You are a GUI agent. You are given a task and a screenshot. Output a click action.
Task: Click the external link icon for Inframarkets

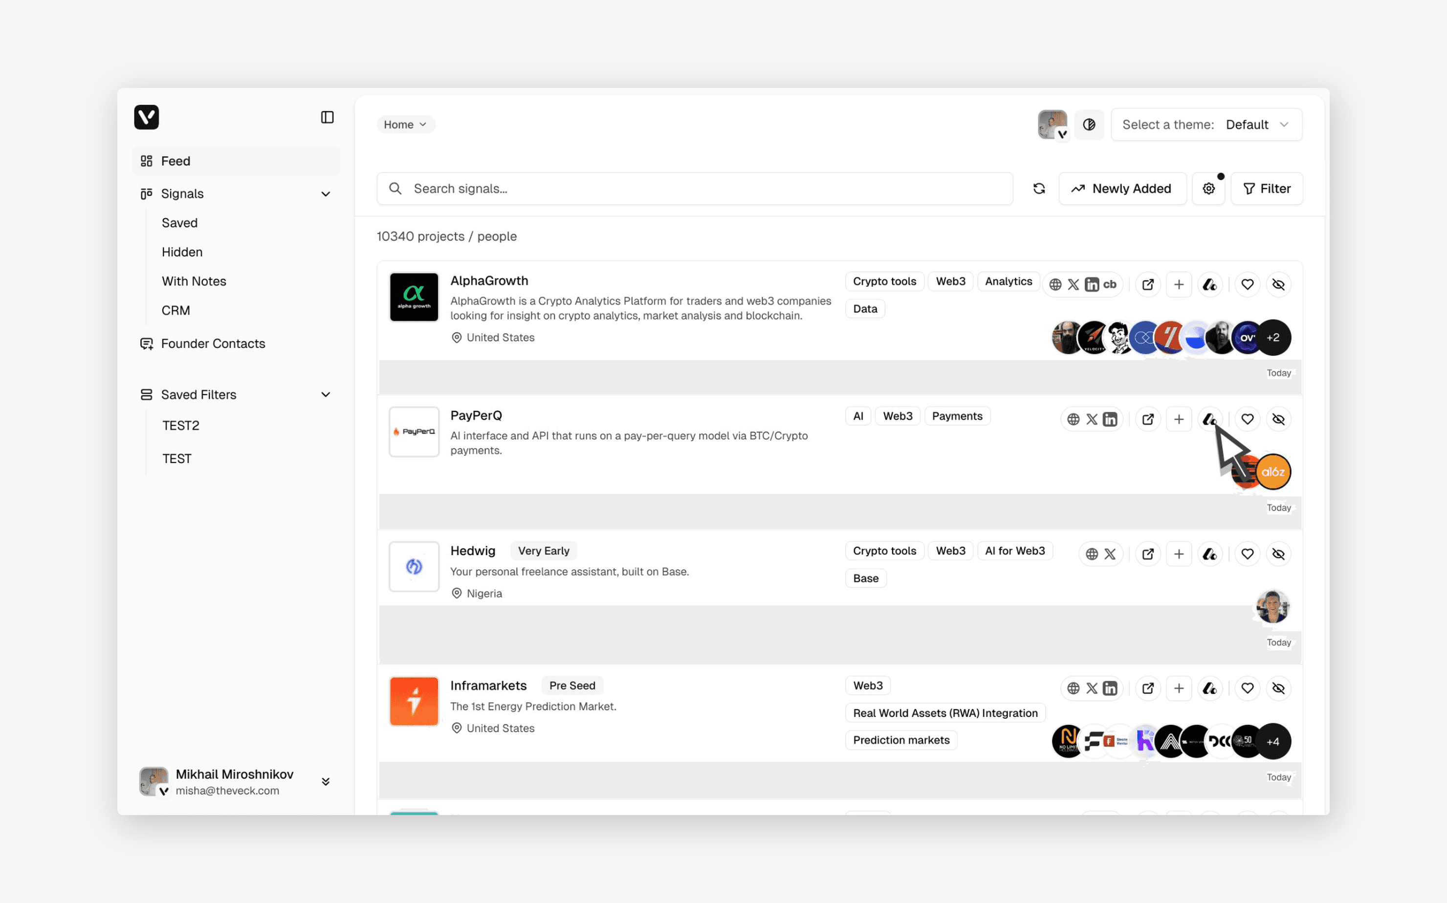1147,688
